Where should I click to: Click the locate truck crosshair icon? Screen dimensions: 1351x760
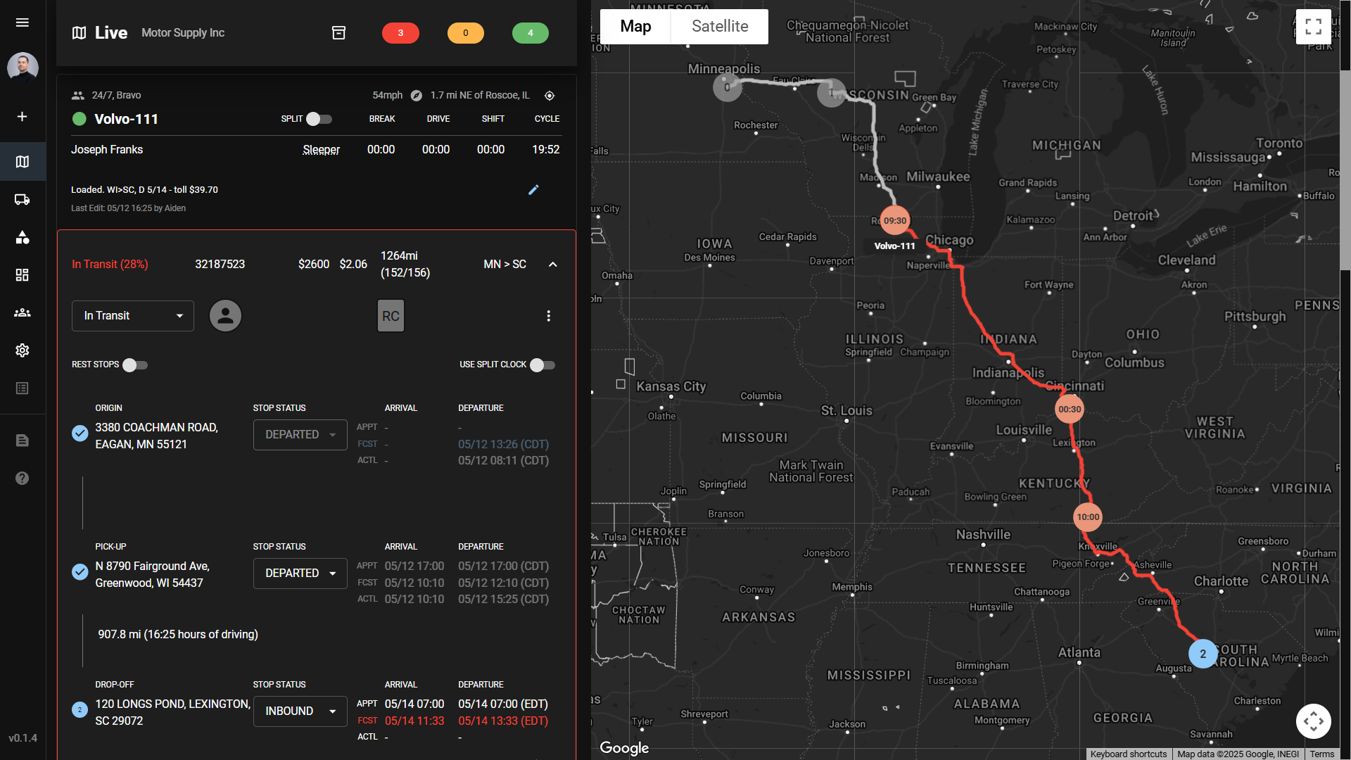coord(550,96)
